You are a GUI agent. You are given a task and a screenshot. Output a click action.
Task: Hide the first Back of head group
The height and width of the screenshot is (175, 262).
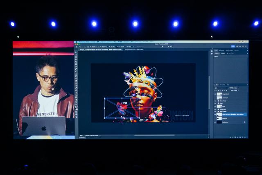tap(215, 101)
